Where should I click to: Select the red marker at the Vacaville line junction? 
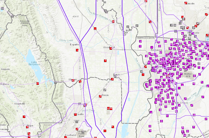click(85, 105)
